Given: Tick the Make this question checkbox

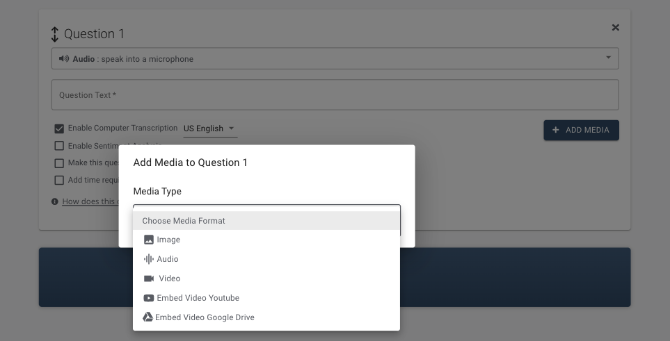Looking at the screenshot, I should coord(59,163).
